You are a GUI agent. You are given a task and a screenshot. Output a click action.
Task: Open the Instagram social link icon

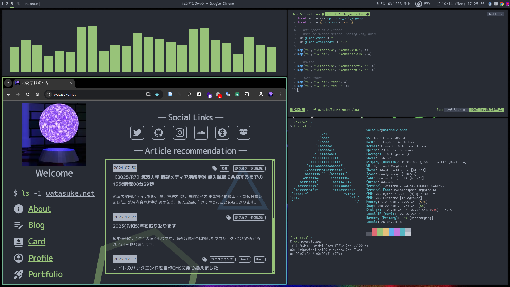click(x=180, y=132)
